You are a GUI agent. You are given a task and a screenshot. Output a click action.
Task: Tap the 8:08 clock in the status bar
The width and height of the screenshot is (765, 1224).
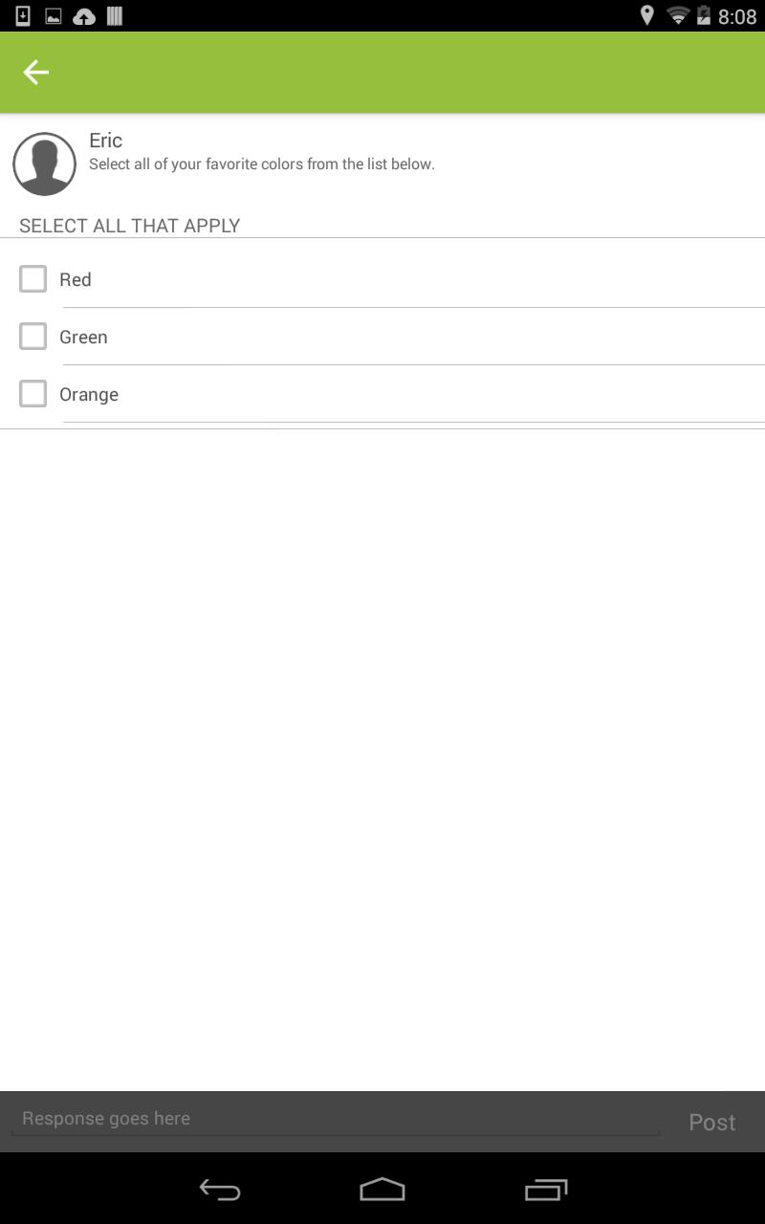[737, 16]
